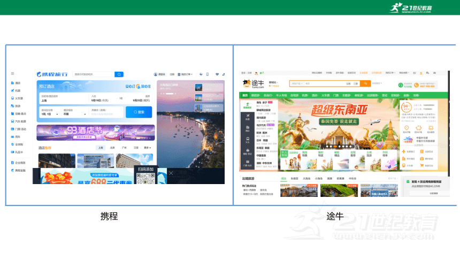The height and width of the screenshot is (259, 460).
Task: Click Ctrip destination field showing 上海
Action: point(64,98)
